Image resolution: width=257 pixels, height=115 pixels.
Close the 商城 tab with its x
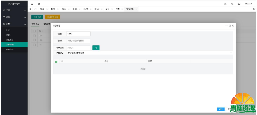[102, 9]
